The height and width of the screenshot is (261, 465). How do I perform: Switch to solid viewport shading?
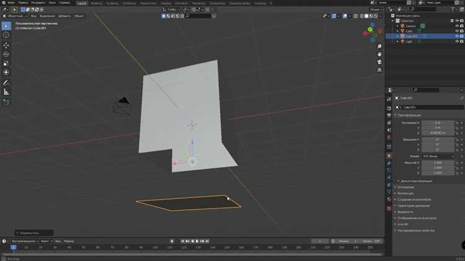tap(366, 16)
